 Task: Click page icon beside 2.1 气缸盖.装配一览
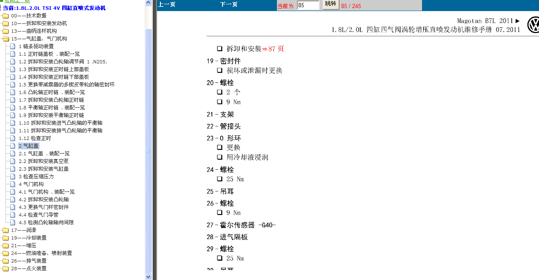(x=13, y=154)
